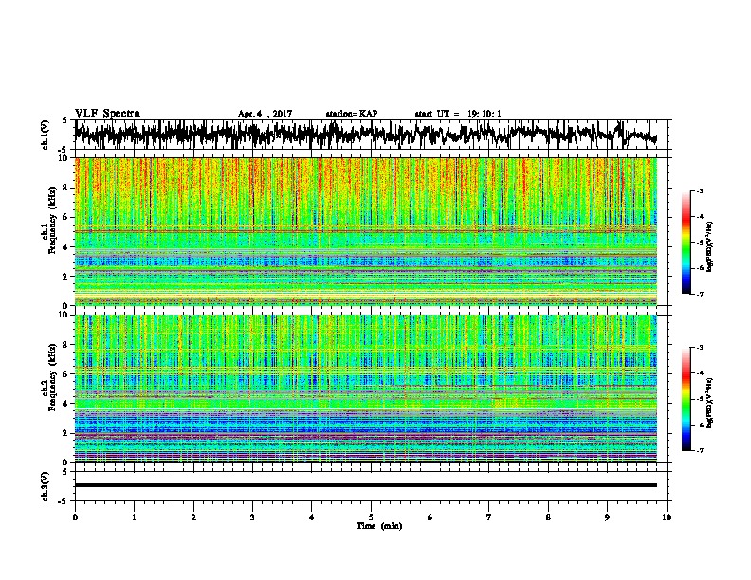The height and width of the screenshot is (580, 751).
Task: Click the ch.1 color bar log(PSD) label
Action: pos(710,246)
